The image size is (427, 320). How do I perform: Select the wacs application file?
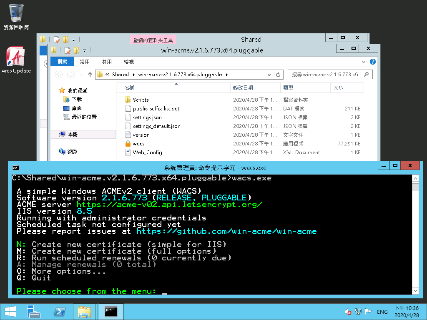138,144
